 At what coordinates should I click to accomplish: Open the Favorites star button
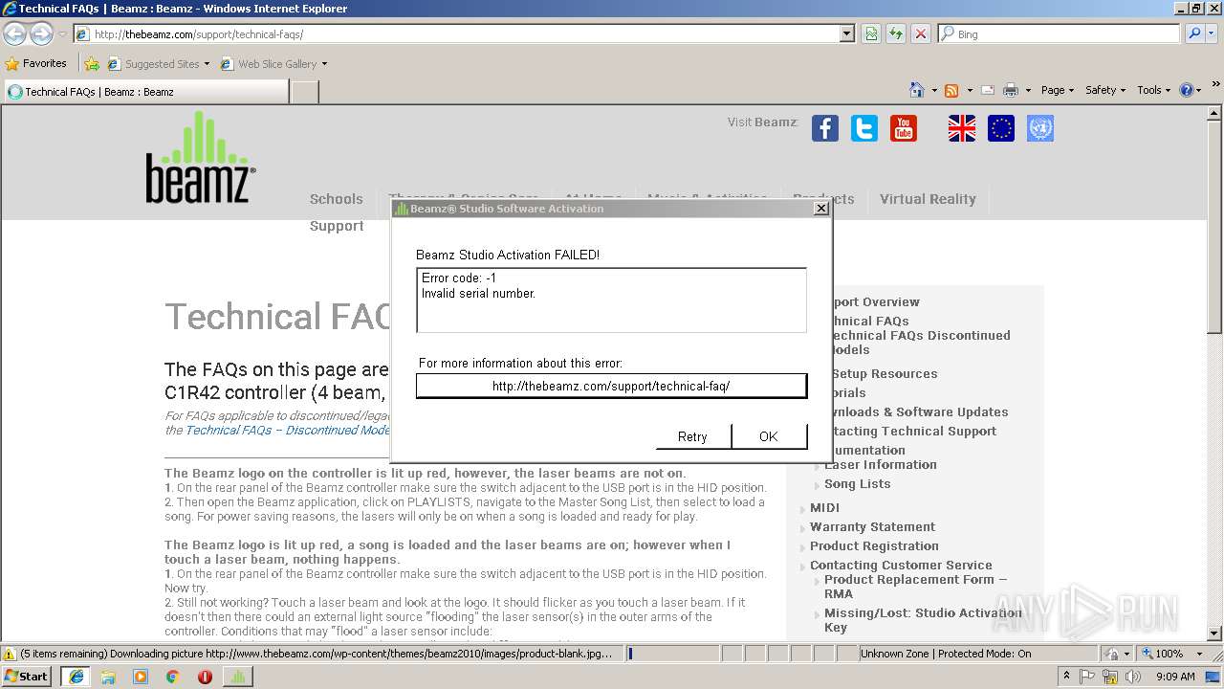36,63
